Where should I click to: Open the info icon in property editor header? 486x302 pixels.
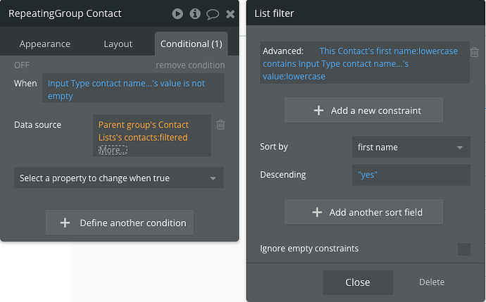click(195, 13)
